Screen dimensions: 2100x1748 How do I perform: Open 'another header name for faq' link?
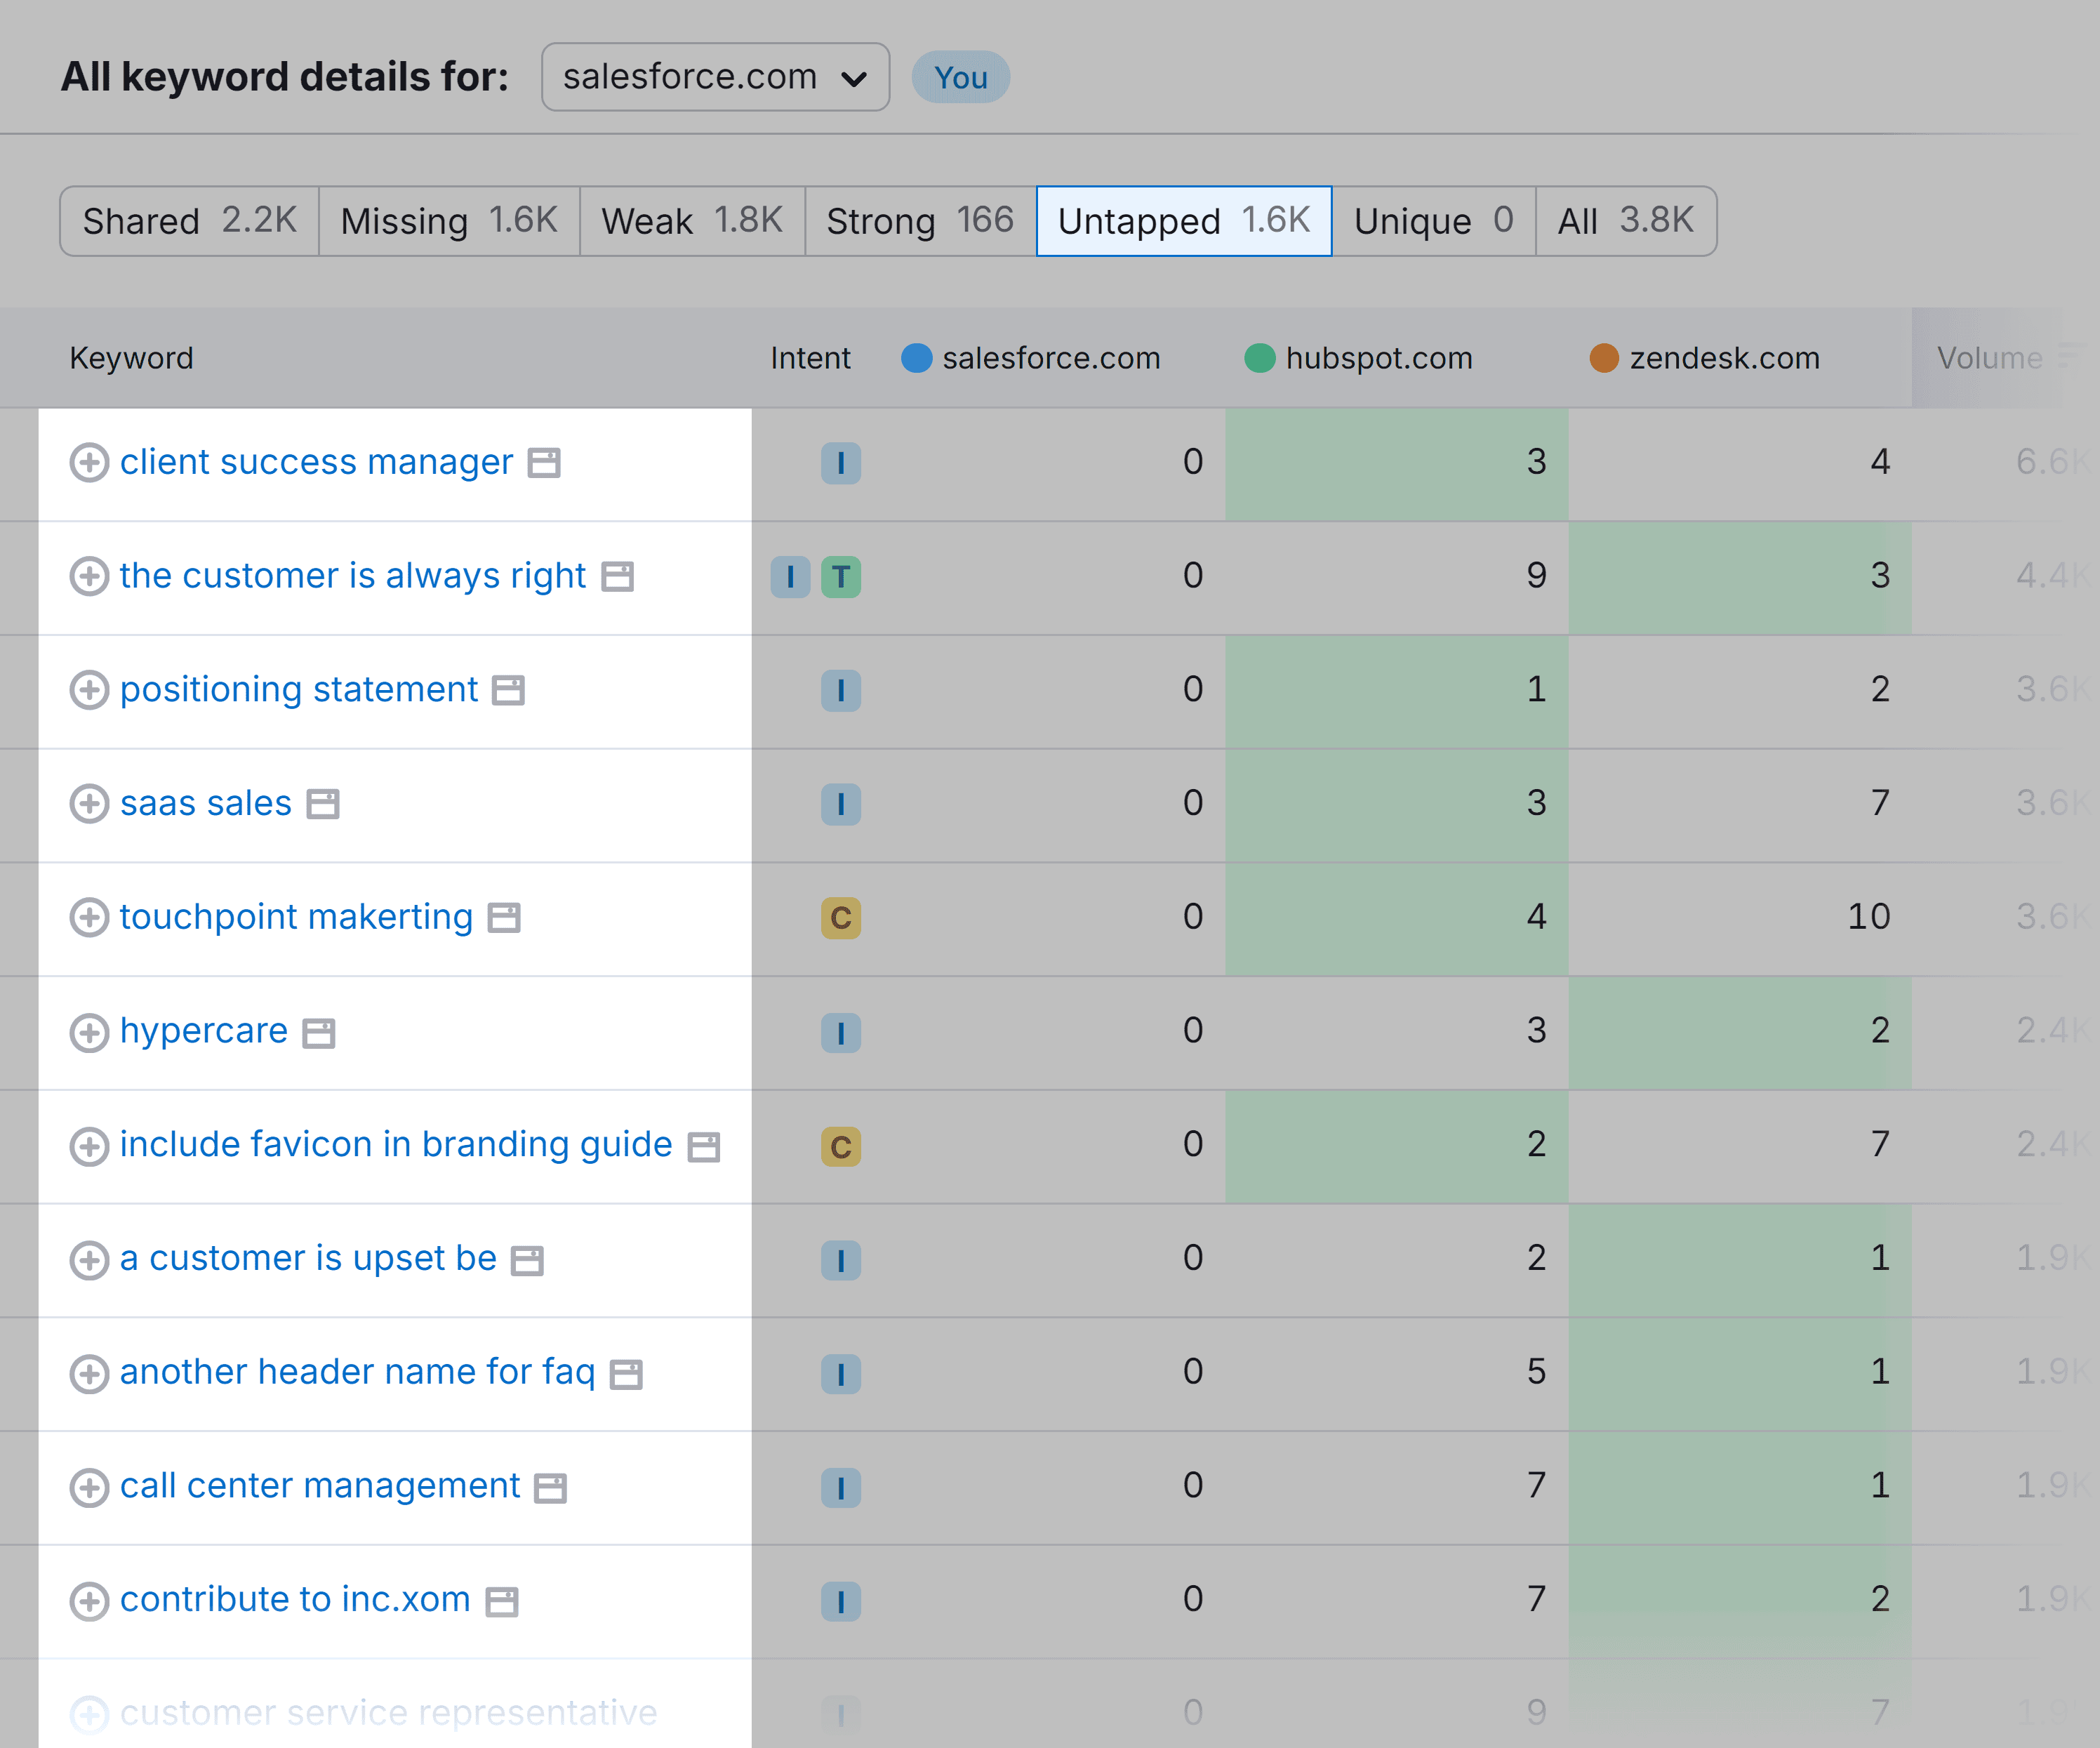358,1372
